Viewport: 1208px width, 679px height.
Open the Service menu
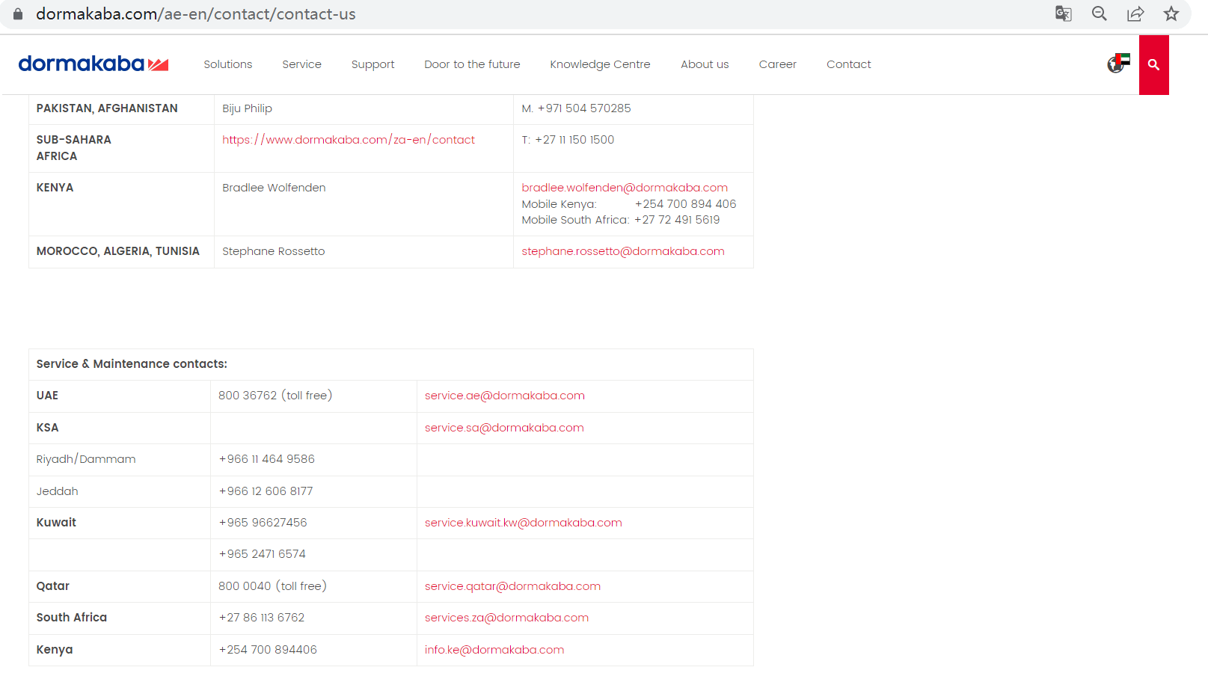[x=301, y=64]
